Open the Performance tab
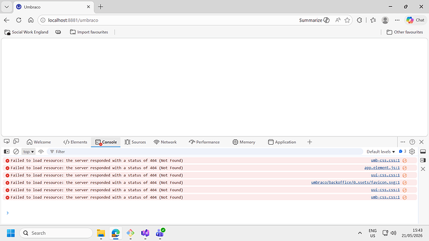This screenshot has width=429, height=241. coord(204,142)
